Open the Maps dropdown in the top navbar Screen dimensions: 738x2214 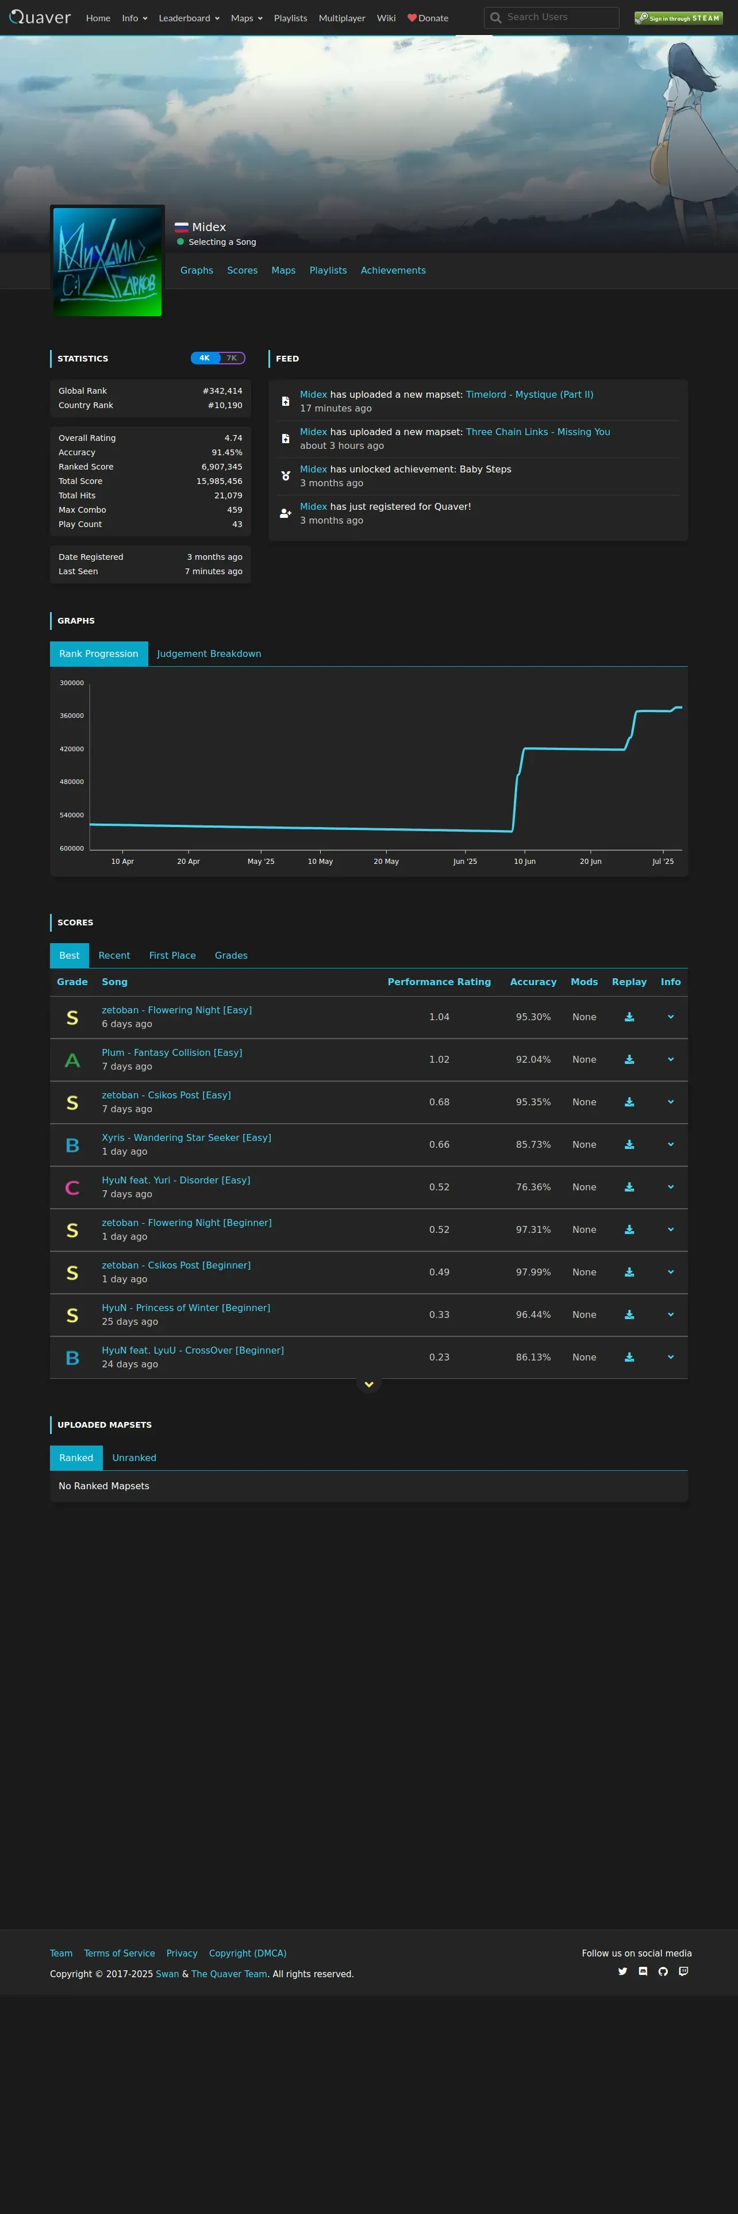coord(247,18)
